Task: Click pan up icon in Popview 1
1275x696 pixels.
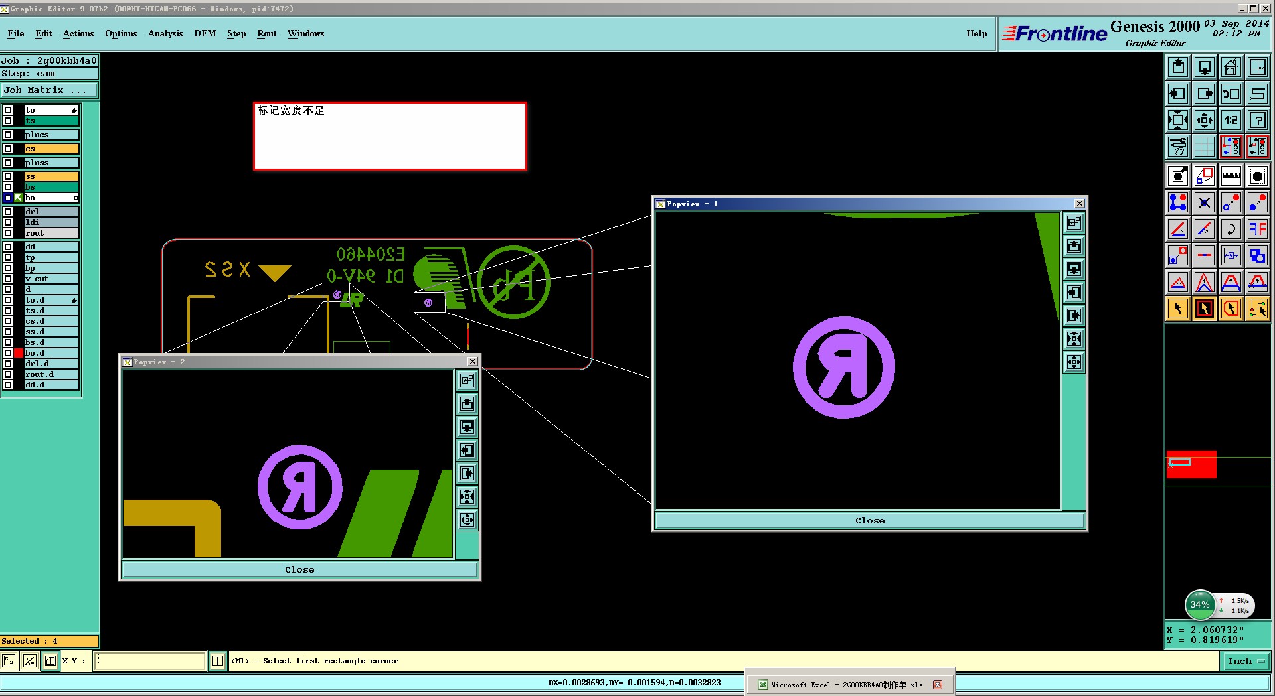Action: point(1074,246)
